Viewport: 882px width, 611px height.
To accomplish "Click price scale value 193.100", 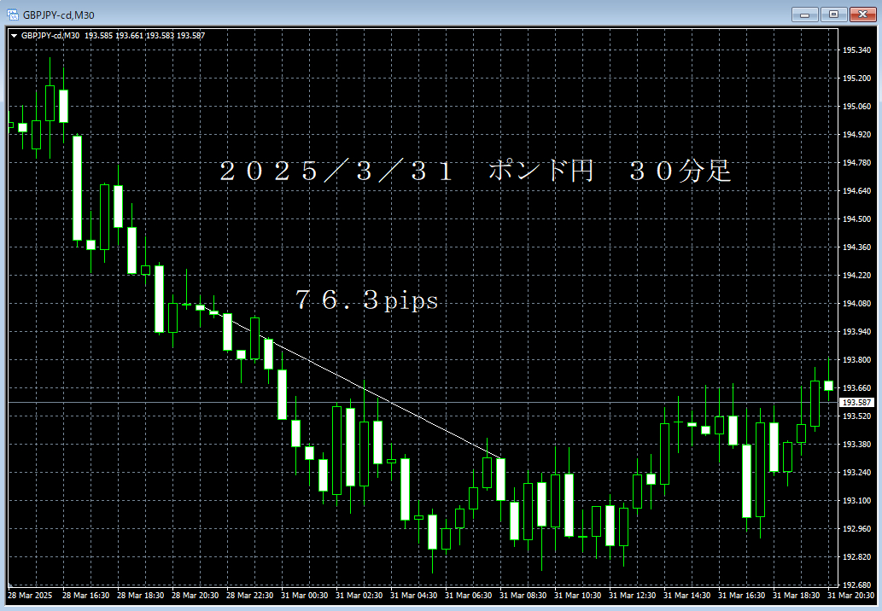I will tap(856, 500).
